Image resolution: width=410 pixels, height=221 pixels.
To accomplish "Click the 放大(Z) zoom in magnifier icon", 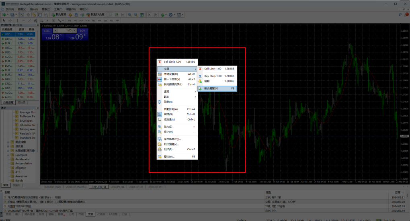I will 160,127.
